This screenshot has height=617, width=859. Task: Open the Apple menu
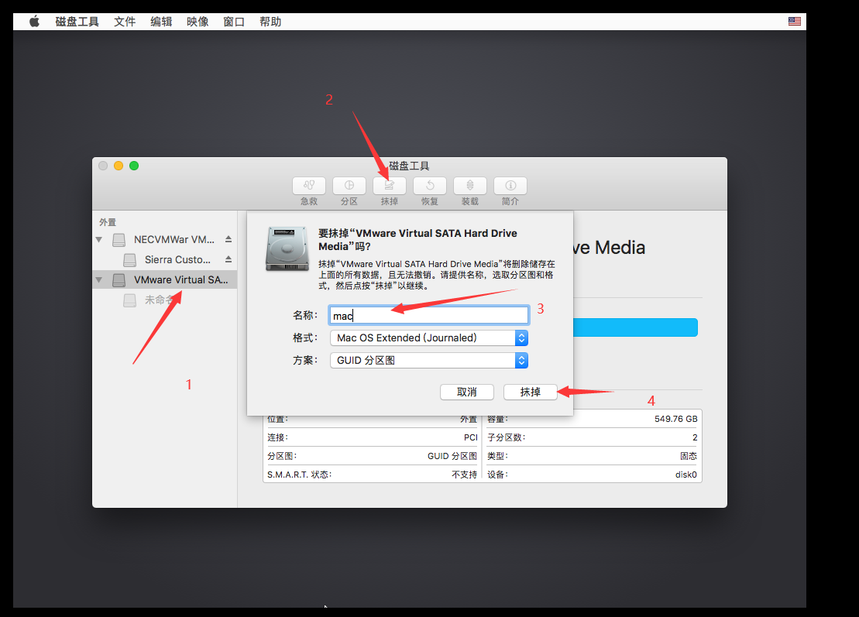[35, 22]
